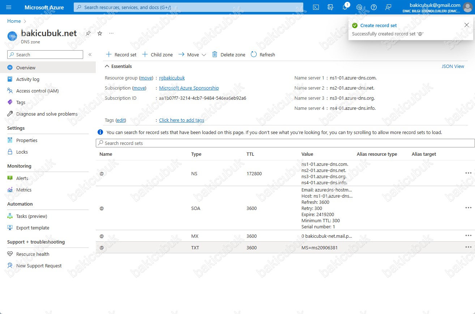
Task: Move subscription via move link
Action: pos(139,88)
